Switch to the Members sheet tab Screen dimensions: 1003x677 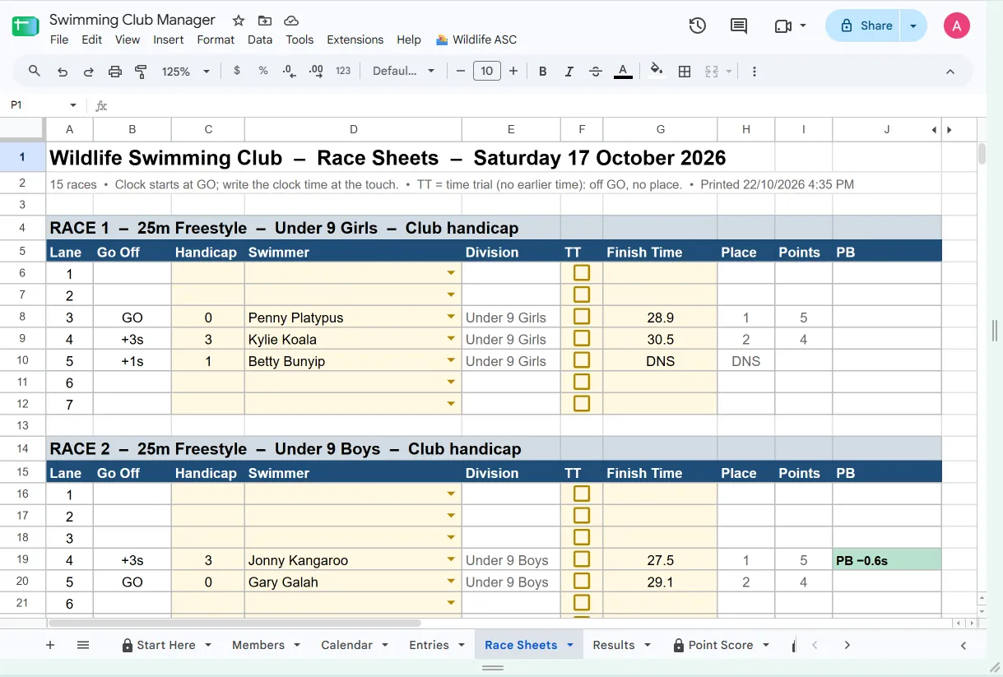click(x=258, y=645)
